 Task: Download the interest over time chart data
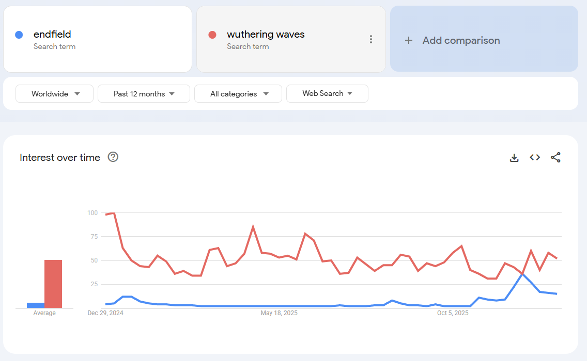(x=514, y=158)
